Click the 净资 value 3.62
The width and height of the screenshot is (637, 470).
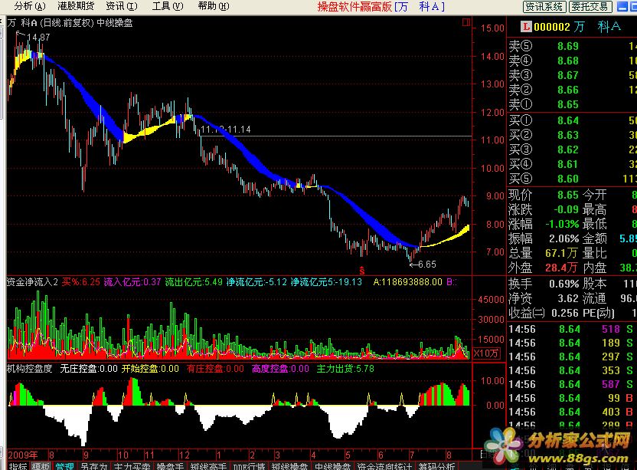[568, 298]
